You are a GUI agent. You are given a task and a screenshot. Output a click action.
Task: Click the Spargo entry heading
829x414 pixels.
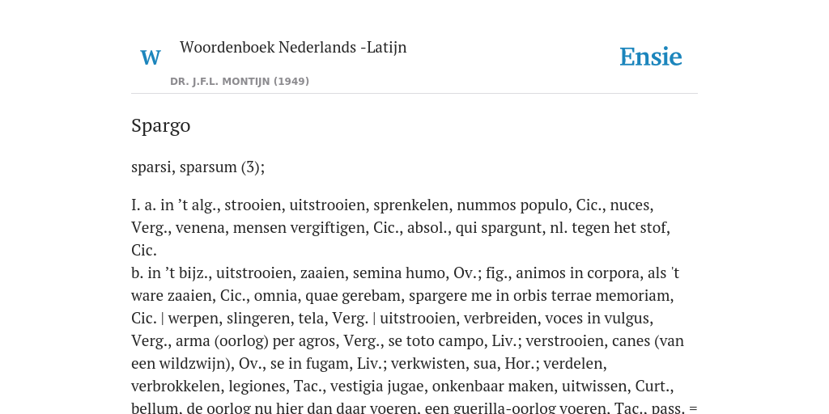161,125
